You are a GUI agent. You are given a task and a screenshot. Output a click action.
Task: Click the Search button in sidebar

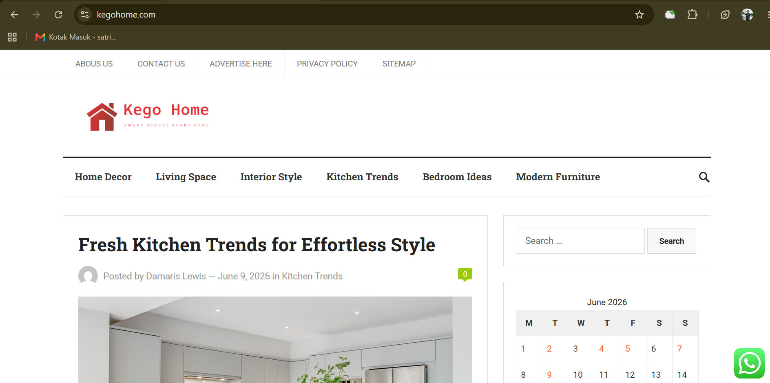[671, 241]
